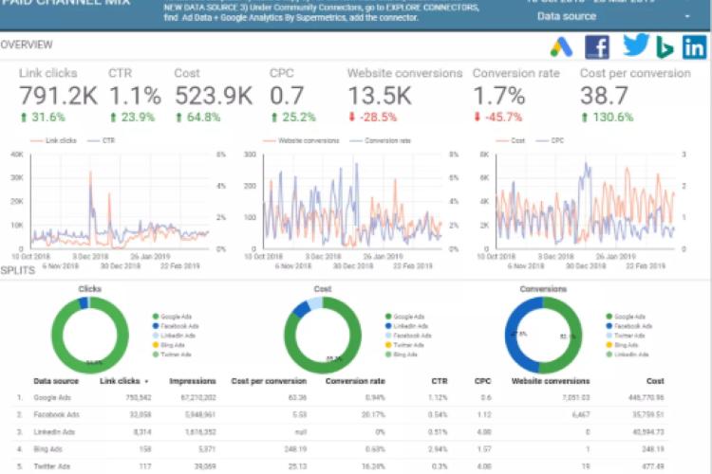Select the Google Ads row in the table
The height and width of the screenshot is (474, 712).
coord(341,398)
